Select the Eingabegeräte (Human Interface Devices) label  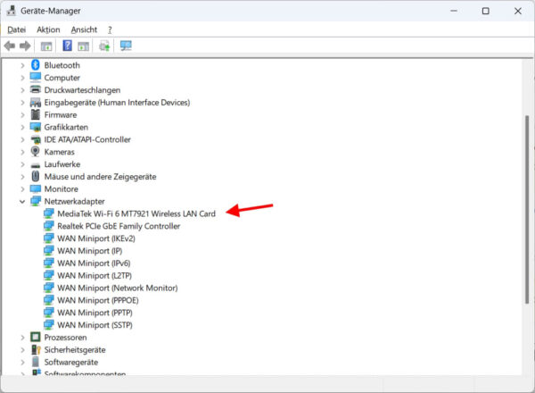(x=117, y=102)
